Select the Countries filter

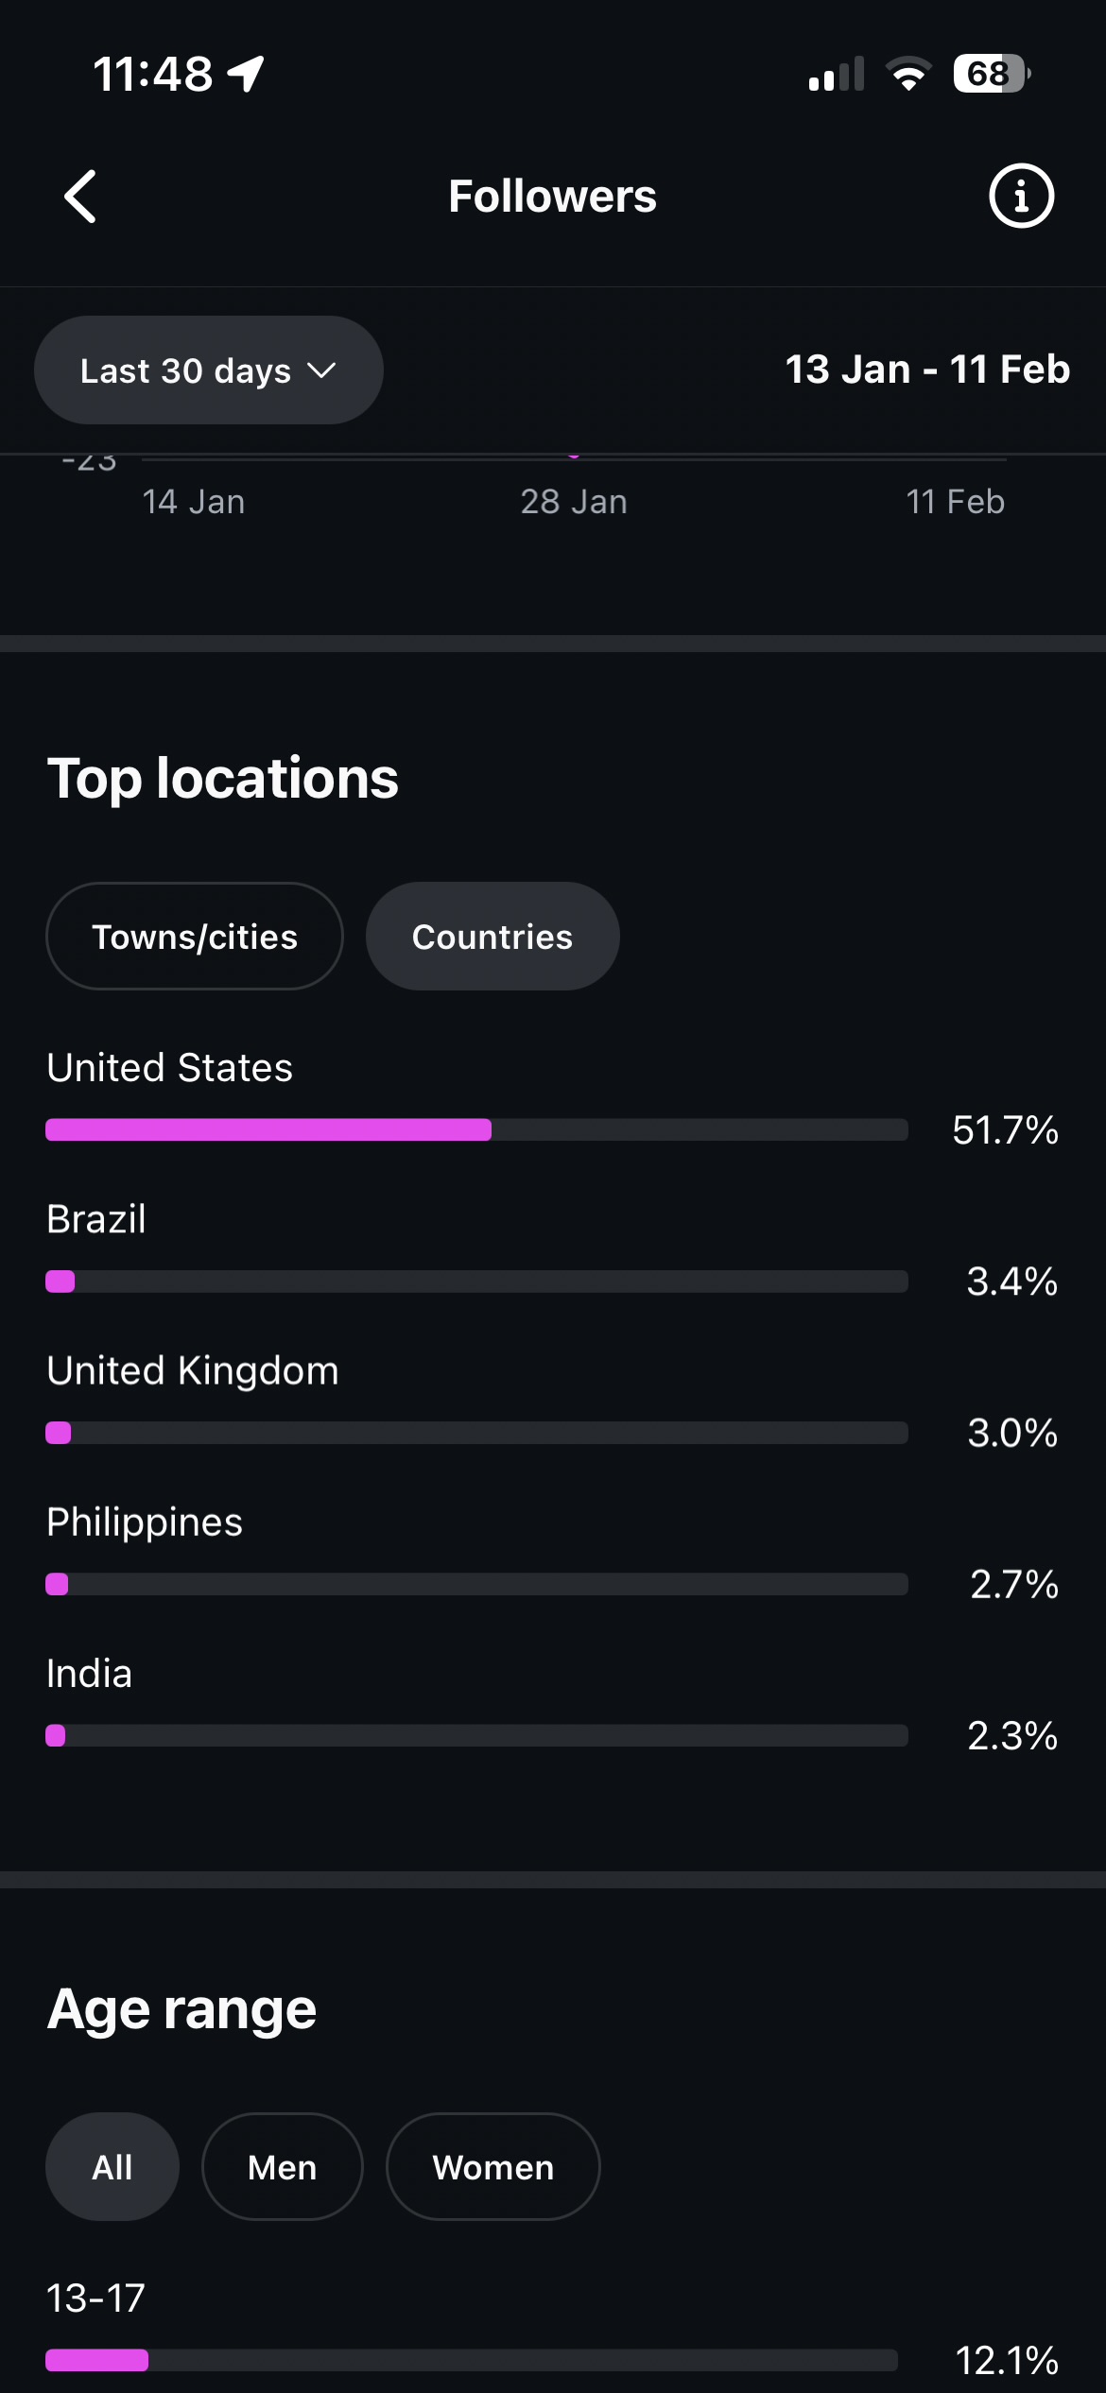coord(493,937)
